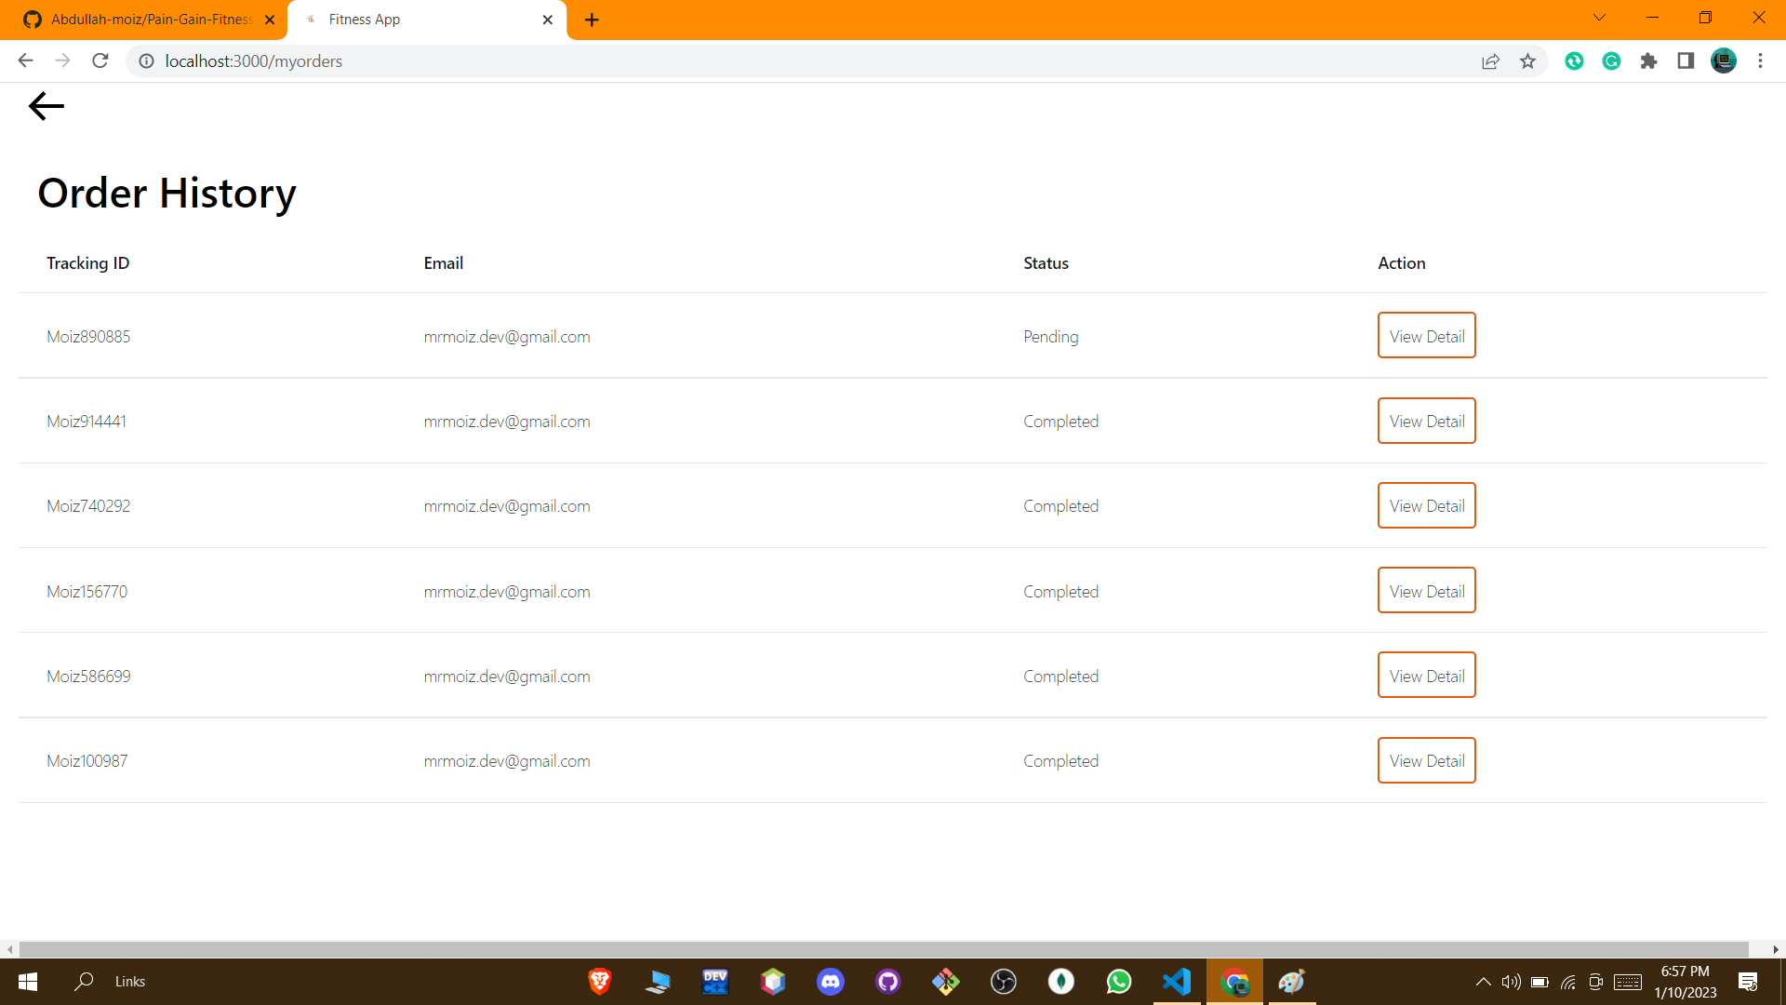Open the Extensions puzzle icon
Viewport: 1786px width, 1005px height.
(x=1648, y=60)
